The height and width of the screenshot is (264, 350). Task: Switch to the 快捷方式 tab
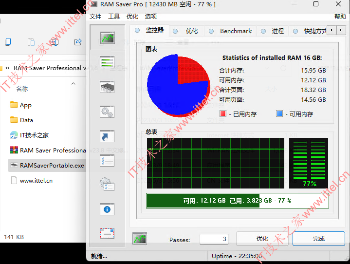pos(308,31)
